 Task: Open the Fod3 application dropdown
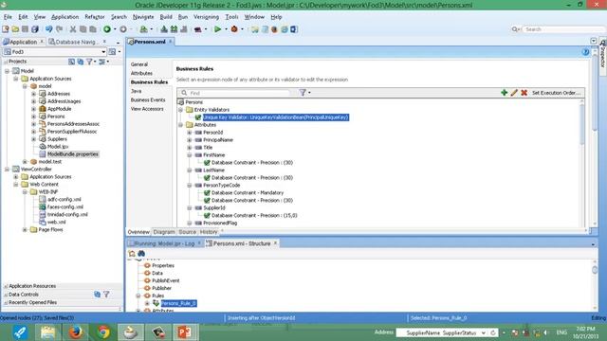[x=103, y=52]
